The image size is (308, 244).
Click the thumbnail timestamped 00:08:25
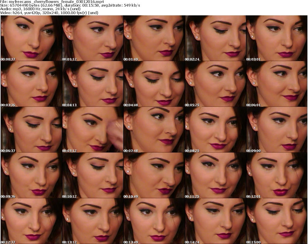(215, 130)
